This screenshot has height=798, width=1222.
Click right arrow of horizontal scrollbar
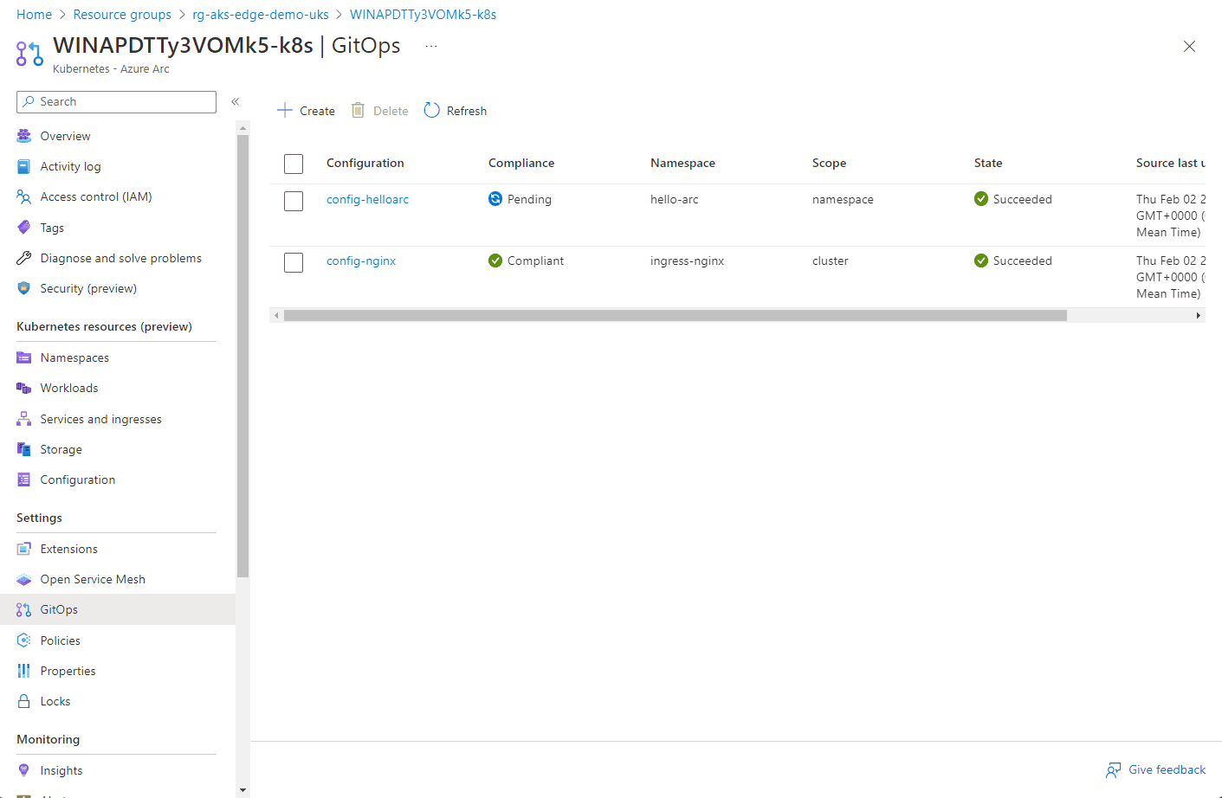[1198, 316]
